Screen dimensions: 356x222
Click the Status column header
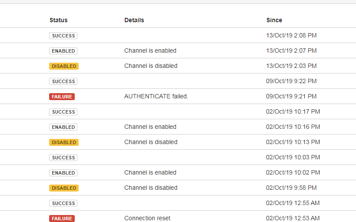[59, 20]
